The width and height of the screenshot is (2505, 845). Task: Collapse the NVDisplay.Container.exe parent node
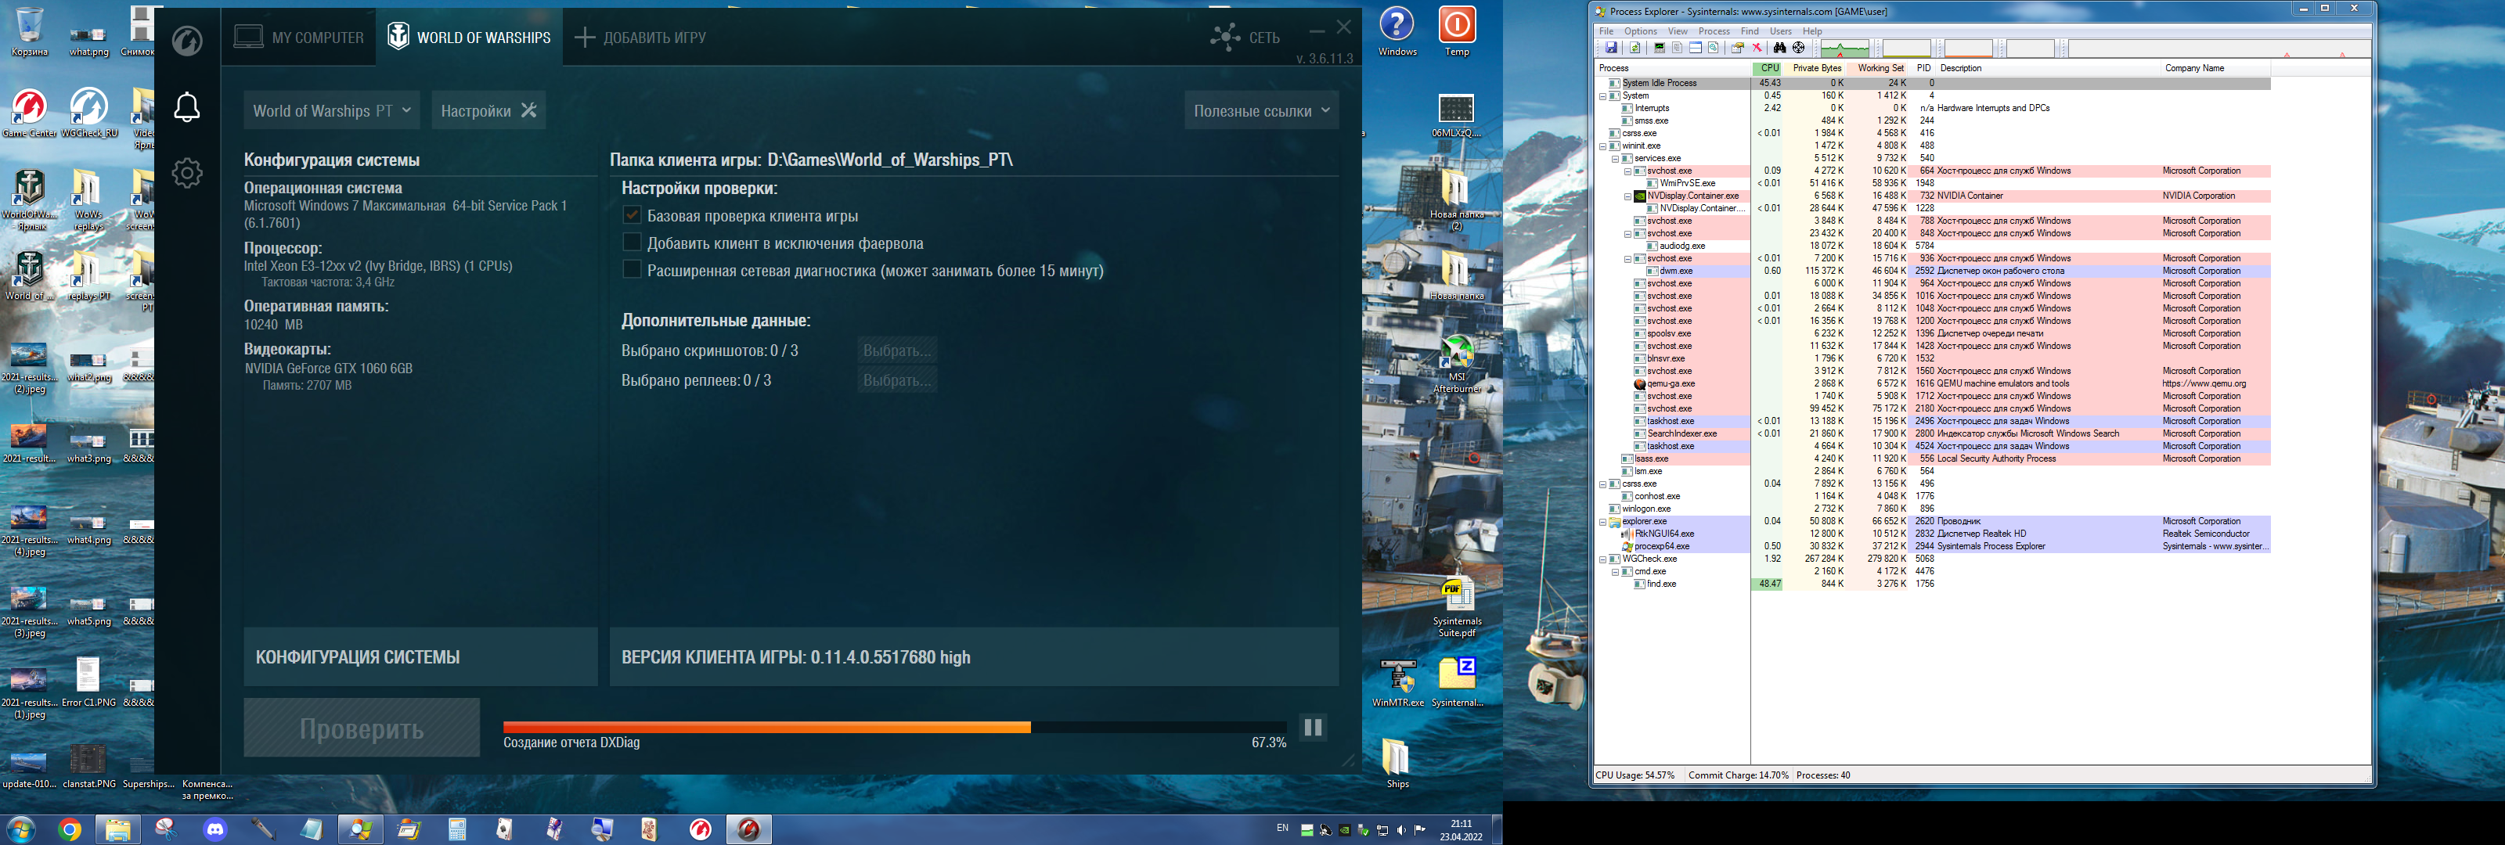pos(1628,196)
